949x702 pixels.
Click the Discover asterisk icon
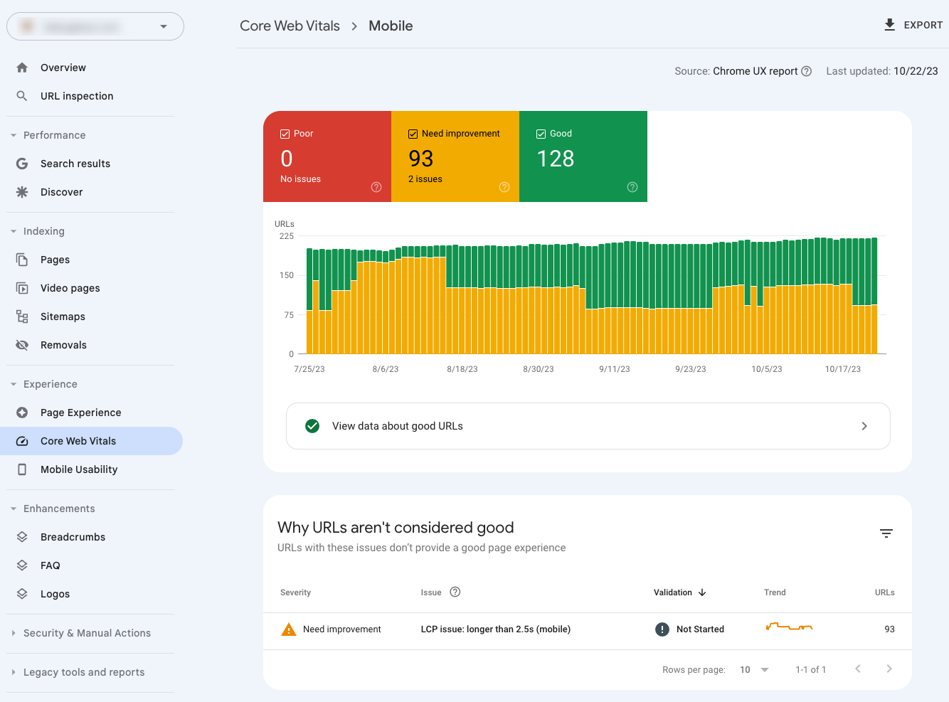tap(22, 192)
